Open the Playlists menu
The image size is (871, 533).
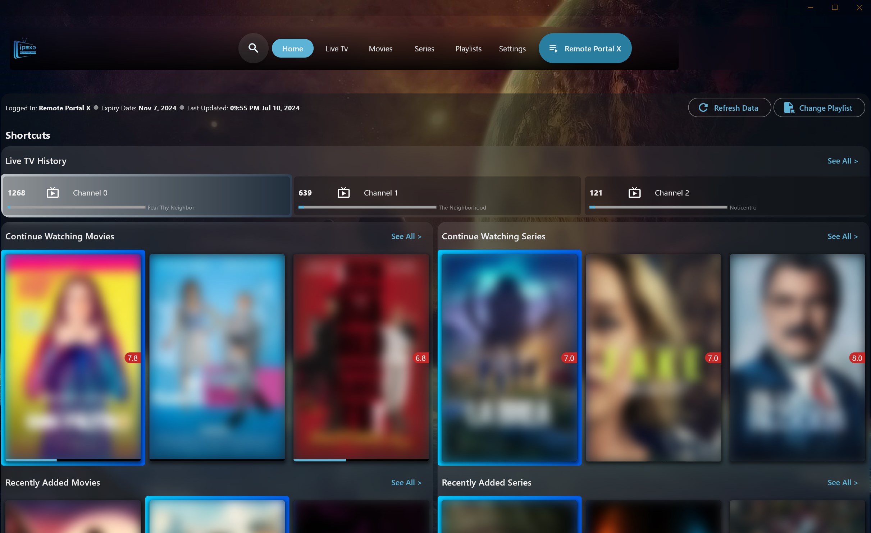click(x=468, y=48)
